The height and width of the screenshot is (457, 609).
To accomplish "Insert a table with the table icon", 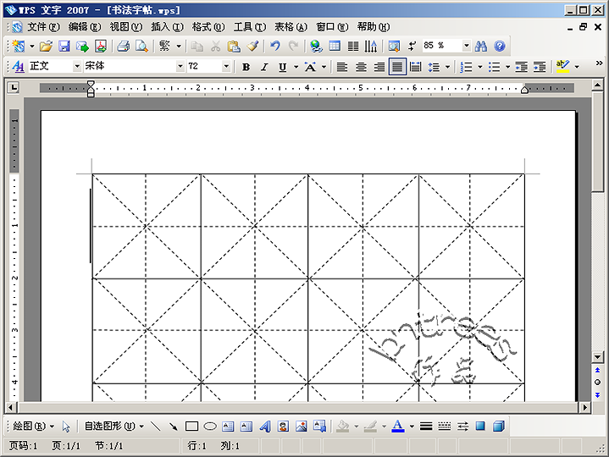I will click(335, 47).
